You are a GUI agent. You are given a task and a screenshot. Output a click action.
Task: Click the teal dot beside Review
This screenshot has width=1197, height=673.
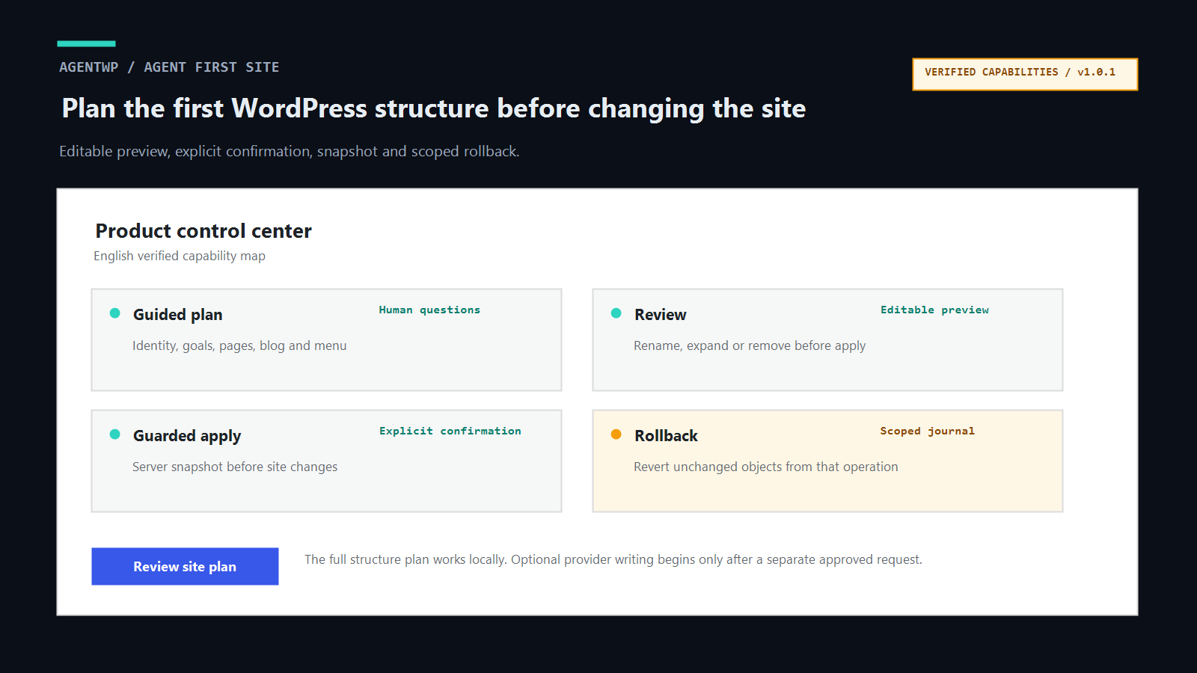(616, 313)
